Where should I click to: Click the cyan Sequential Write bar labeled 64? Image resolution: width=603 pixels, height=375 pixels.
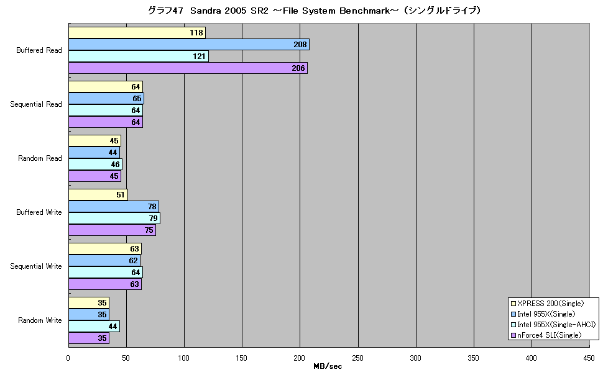click(x=106, y=273)
